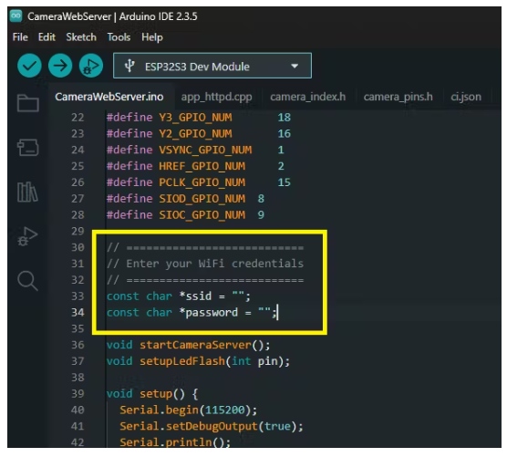Click the Arduino IDE logo in title bar
The image size is (507, 457).
(x=16, y=16)
